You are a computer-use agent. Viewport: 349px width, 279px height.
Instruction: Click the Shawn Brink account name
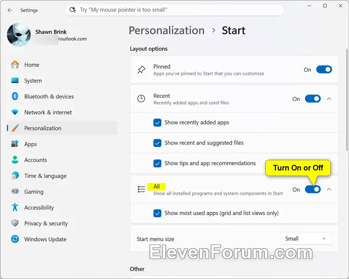[x=51, y=32]
